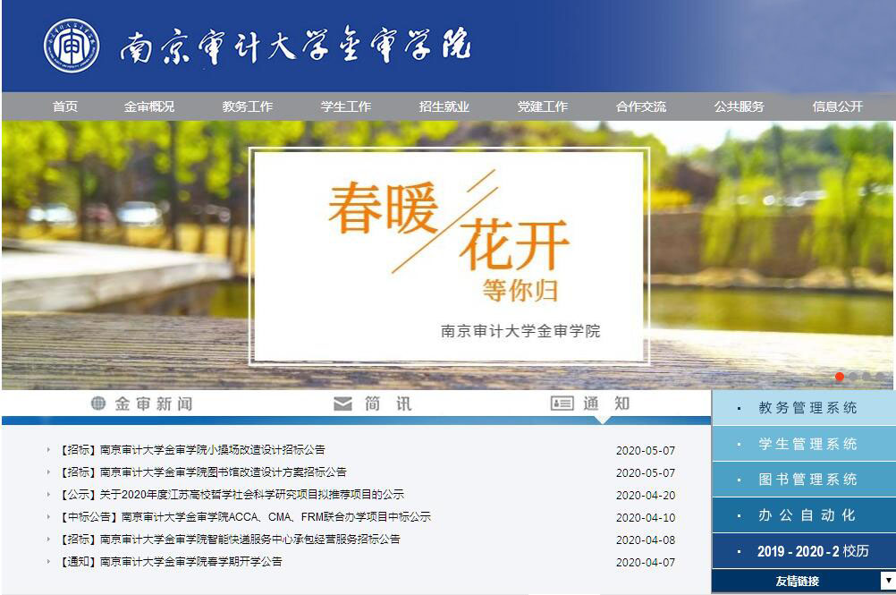Viewport: 896px width, 595px height.
Task: Open 春学期开学公告 notice
Action: 172,561
